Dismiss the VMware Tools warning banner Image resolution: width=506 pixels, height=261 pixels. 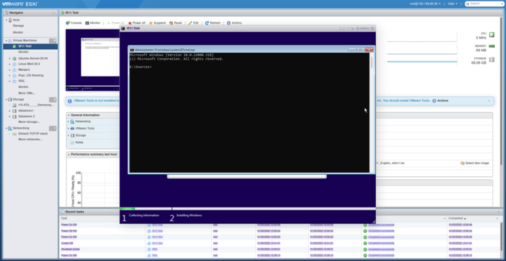[x=489, y=101]
